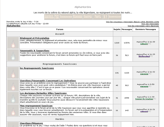Open the Groupes navigation button

88,17
